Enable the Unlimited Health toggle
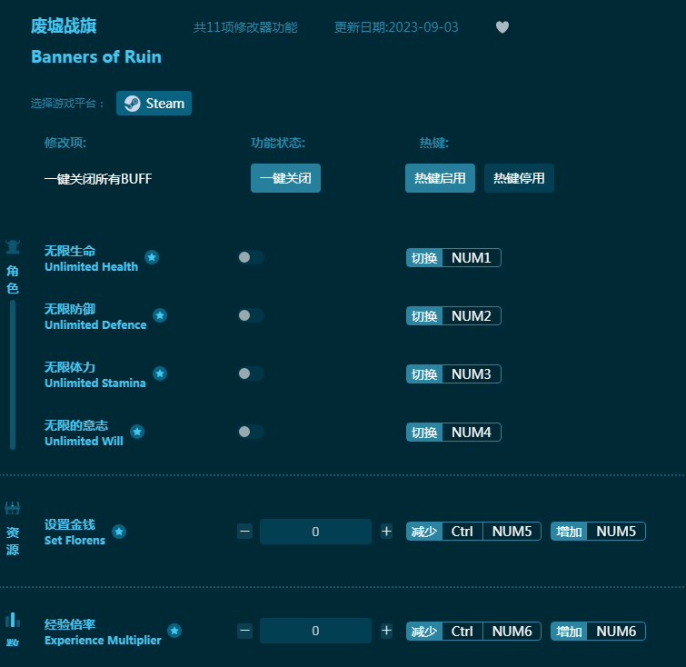The image size is (686, 667). [x=250, y=257]
